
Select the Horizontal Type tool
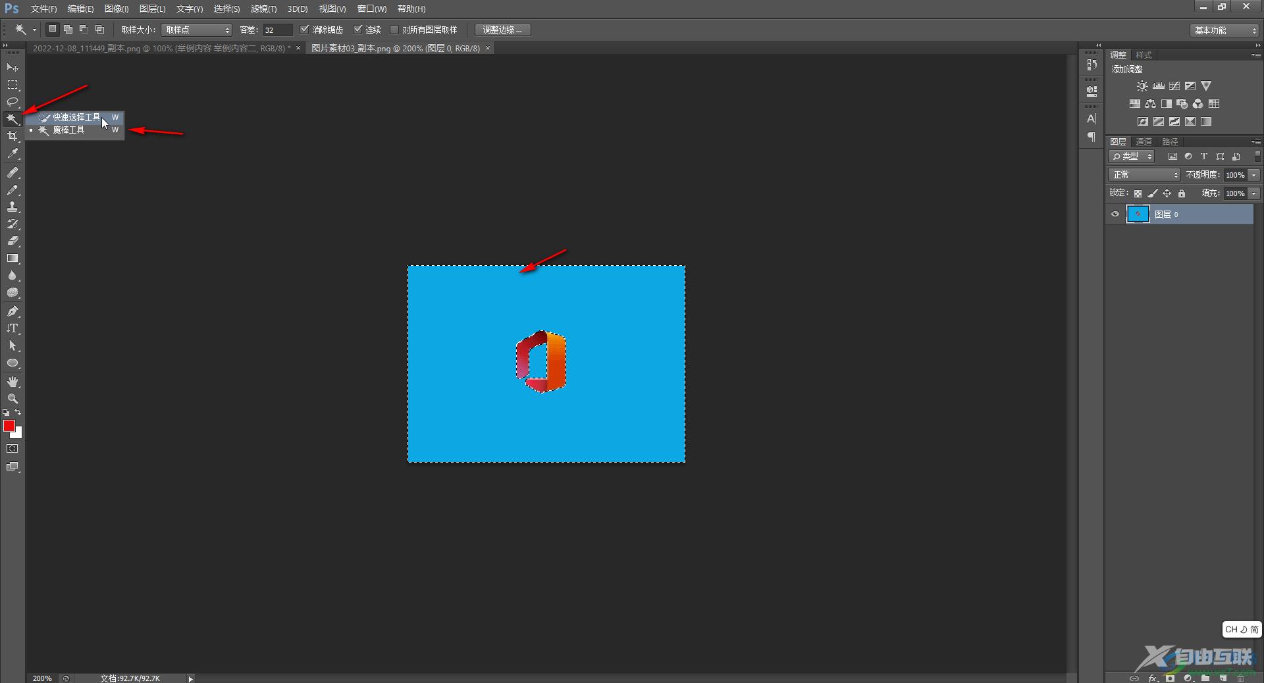[x=13, y=328]
